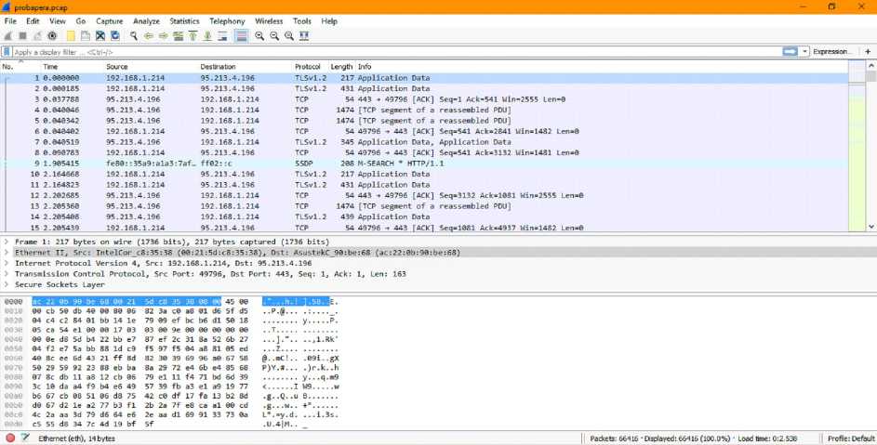877x445 pixels.
Task: Click the Resize columns icon
Action: pos(304,36)
